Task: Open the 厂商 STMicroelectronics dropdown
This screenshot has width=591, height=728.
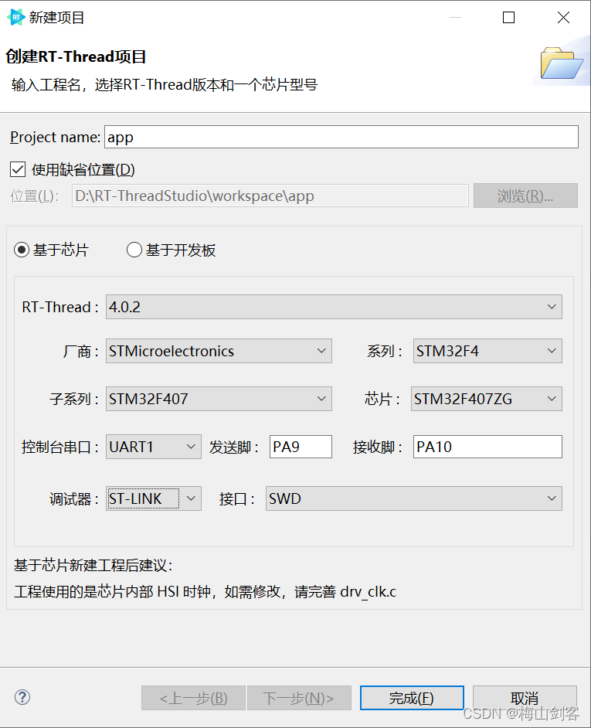Action: click(219, 351)
